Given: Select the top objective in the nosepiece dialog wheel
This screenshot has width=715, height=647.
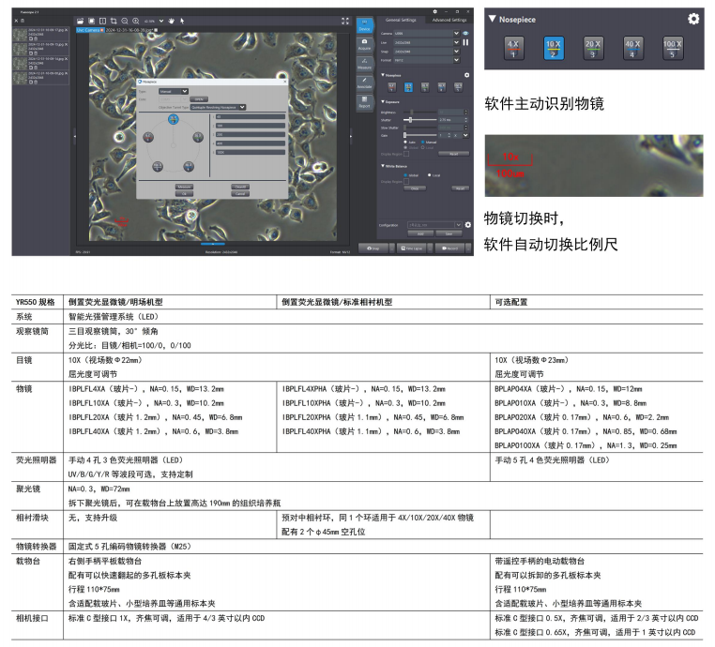Looking at the screenshot, I should click(174, 119).
